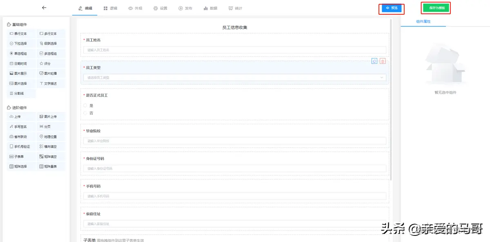This screenshot has height=242, width=490.
Task: Delete the 员工类型 field
Action: 383,61
